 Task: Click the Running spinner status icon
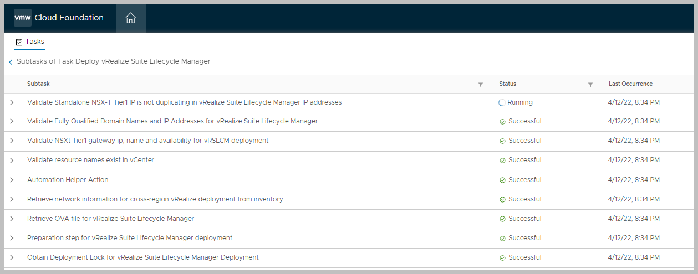click(502, 102)
